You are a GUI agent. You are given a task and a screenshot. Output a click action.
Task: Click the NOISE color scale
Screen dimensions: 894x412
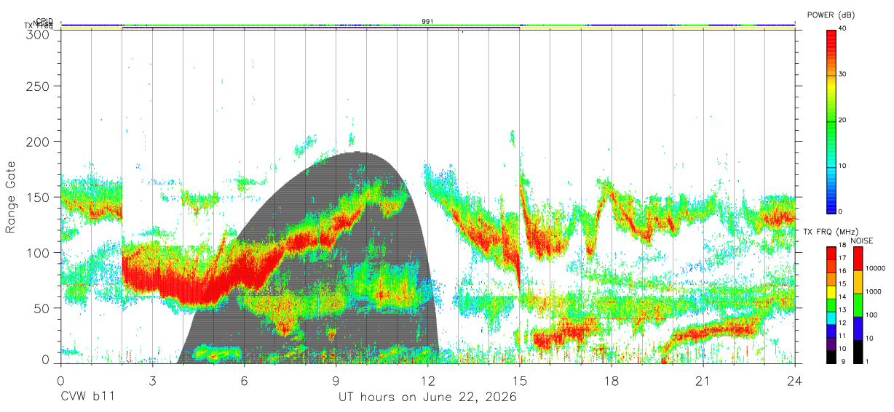point(858,304)
